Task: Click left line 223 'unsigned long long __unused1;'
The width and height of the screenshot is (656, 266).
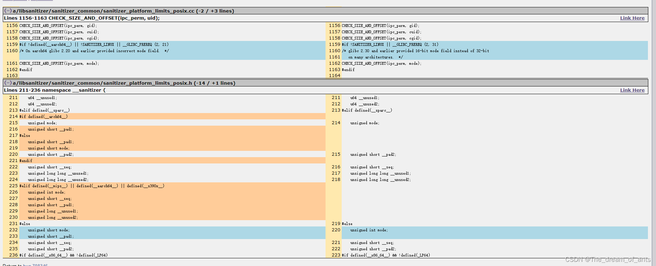Action: tap(58, 173)
